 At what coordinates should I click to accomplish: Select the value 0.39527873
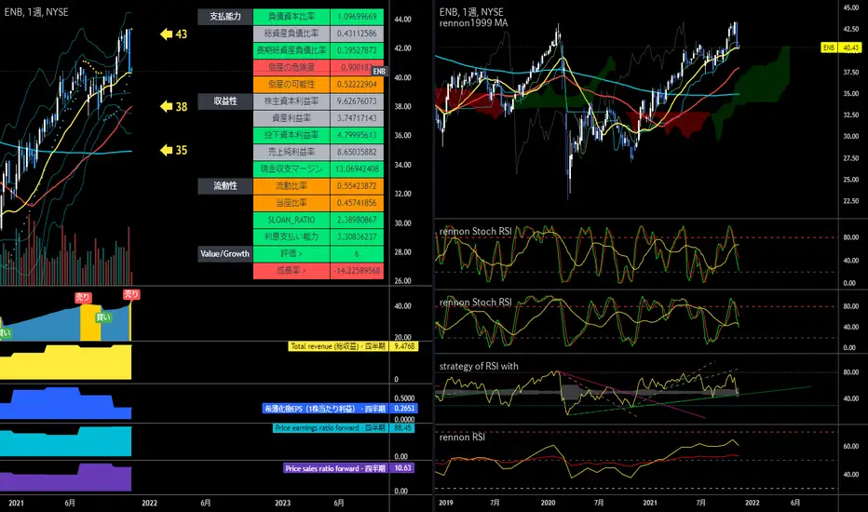click(x=357, y=50)
